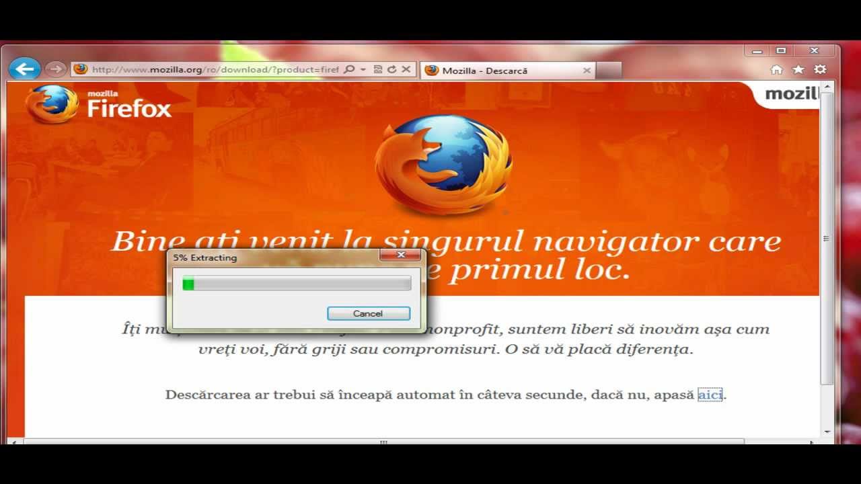Viewport: 861px width, 484px height.
Task: Click the mozilla tab at the page corner
Action: [790, 94]
